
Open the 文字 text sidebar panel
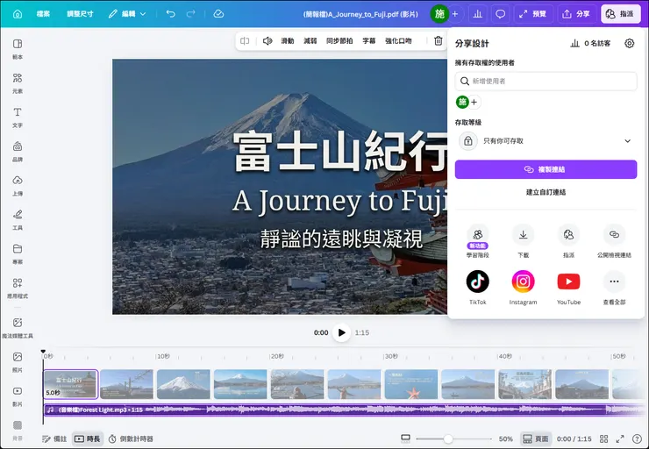click(x=18, y=118)
